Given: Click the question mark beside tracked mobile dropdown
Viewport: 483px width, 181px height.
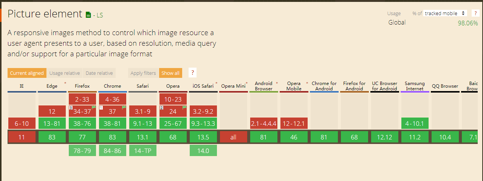Looking at the screenshot, I should (475, 13).
